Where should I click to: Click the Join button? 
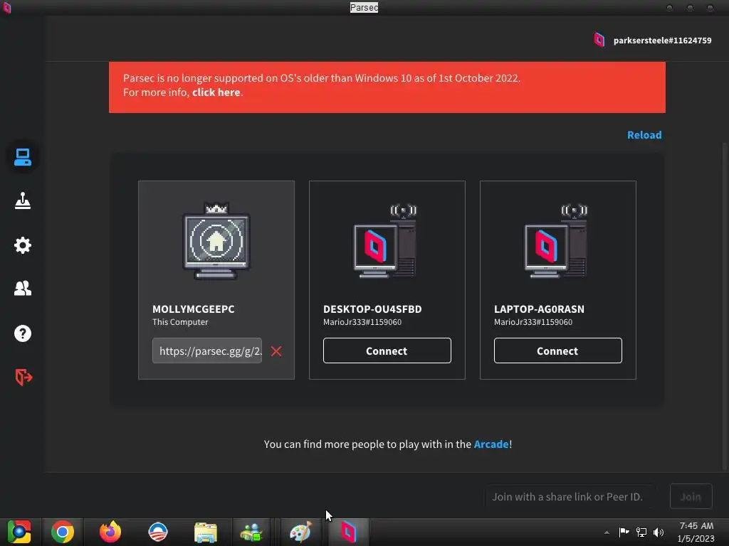[x=691, y=497]
